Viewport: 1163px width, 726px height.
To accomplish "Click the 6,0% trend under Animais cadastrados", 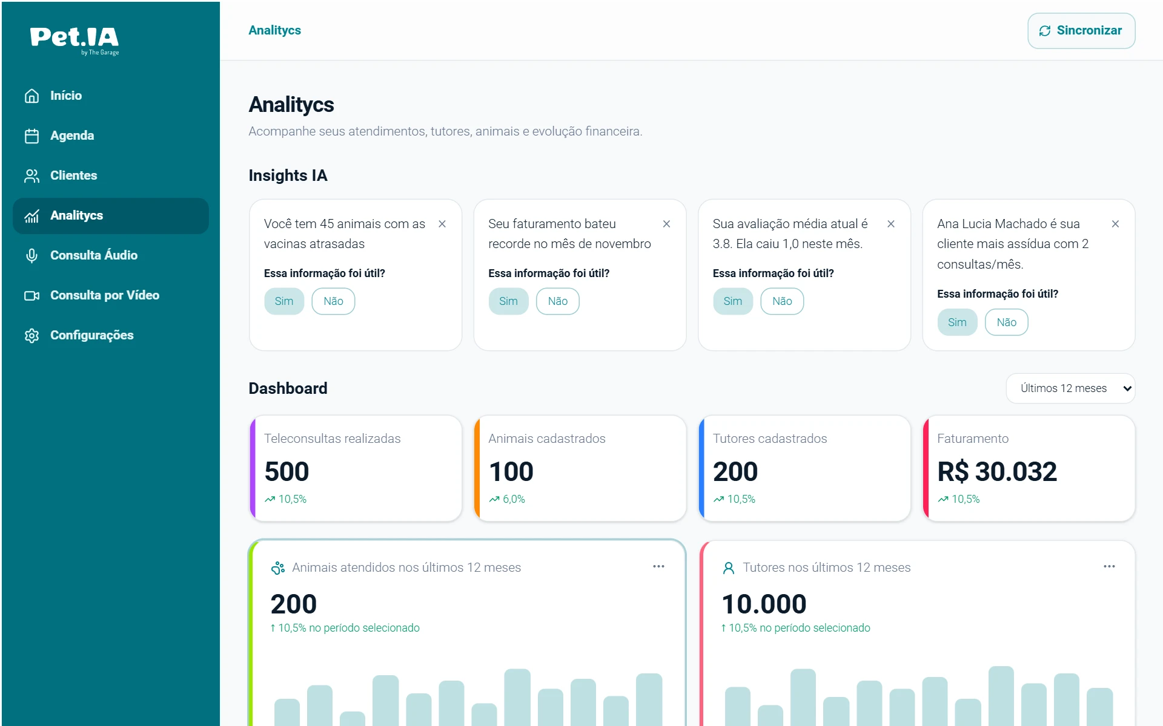I will pos(508,499).
